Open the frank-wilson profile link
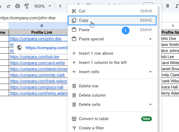179x132 pixels. [38, 81]
